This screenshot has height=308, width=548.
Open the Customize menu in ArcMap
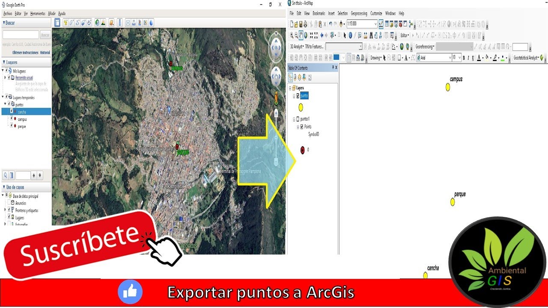(x=376, y=14)
